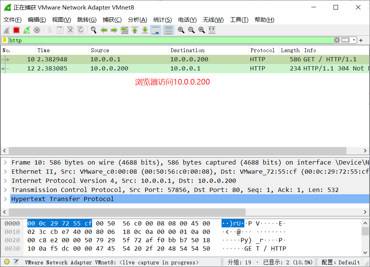Click the filter bookmark icon

[x=5, y=40]
